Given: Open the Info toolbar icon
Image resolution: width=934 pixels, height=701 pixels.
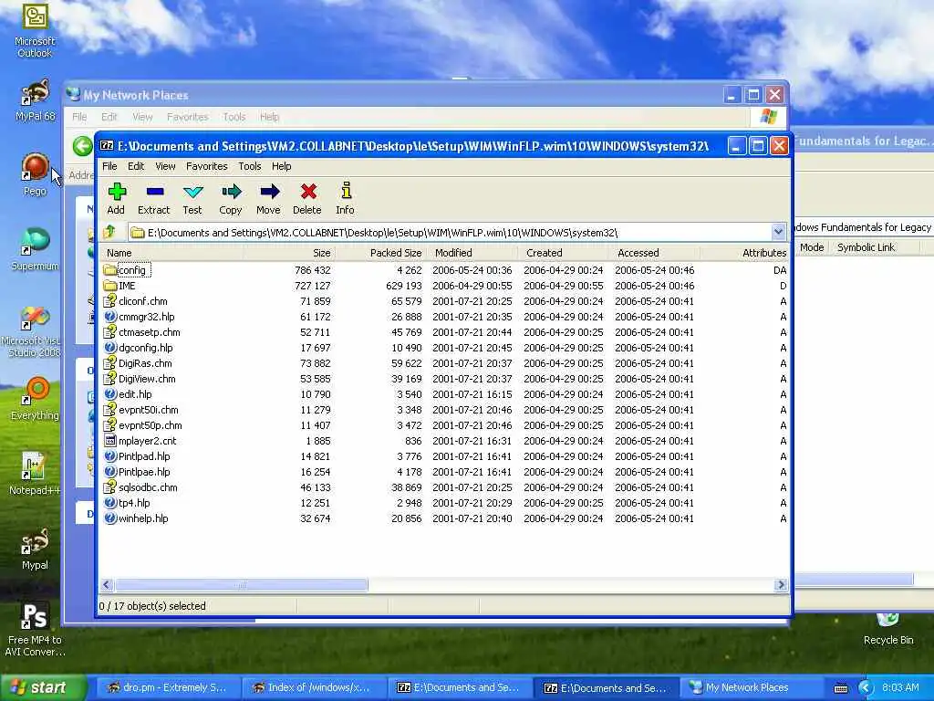Looking at the screenshot, I should pyautogui.click(x=346, y=191).
